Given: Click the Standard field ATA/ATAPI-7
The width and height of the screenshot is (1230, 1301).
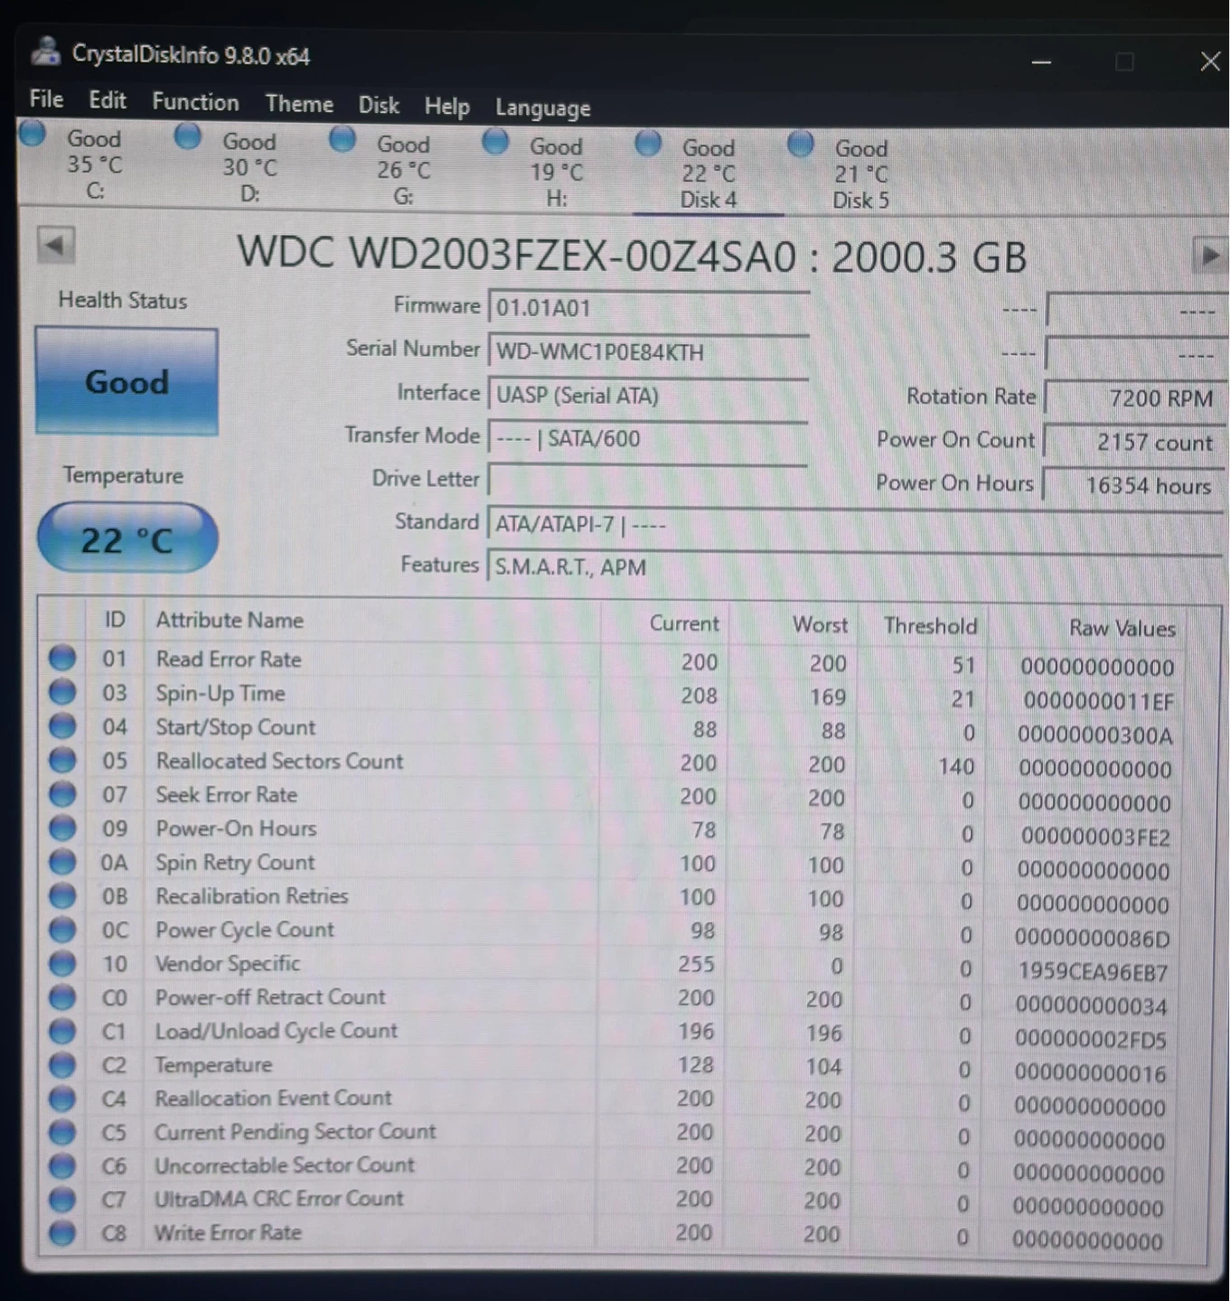Looking at the screenshot, I should (x=854, y=524).
